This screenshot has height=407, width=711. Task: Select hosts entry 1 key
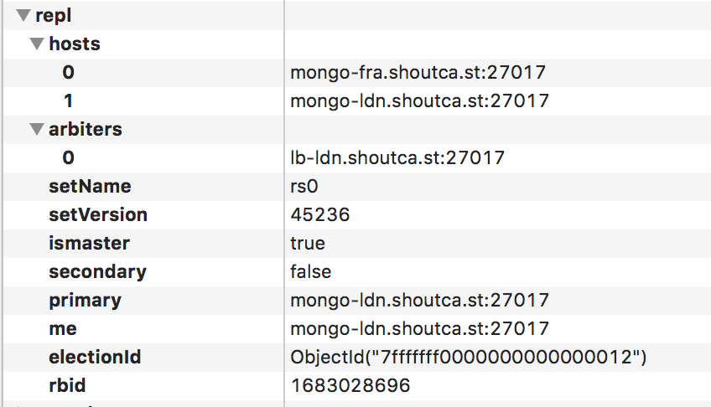click(69, 101)
